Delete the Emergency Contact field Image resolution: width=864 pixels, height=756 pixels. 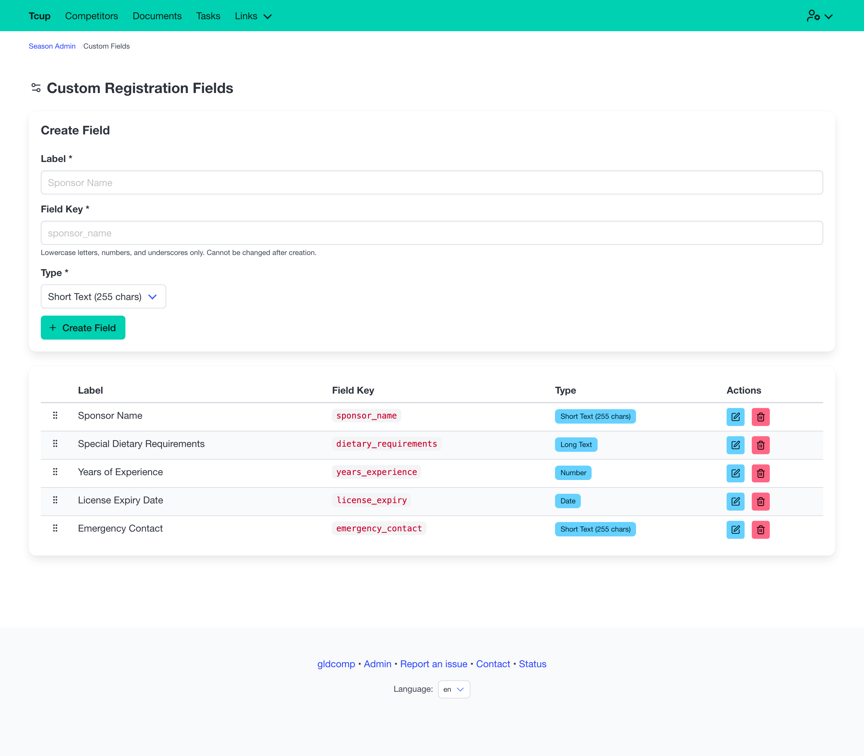760,530
